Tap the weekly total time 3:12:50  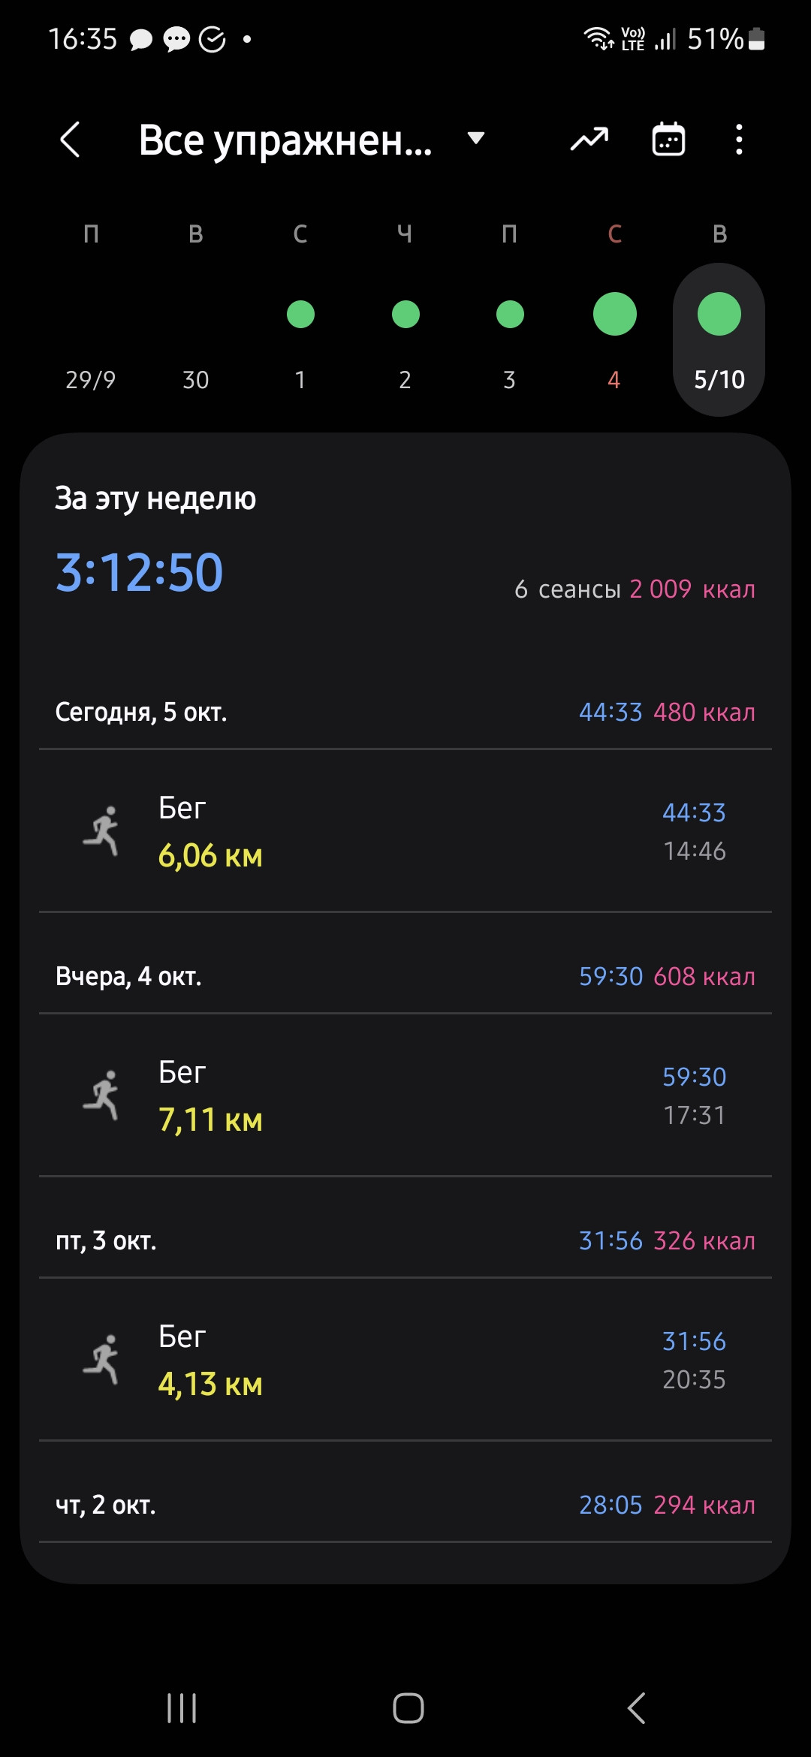[140, 573]
